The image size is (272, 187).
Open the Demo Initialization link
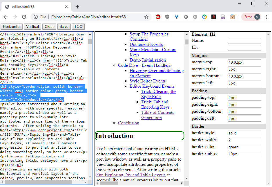click(148, 60)
